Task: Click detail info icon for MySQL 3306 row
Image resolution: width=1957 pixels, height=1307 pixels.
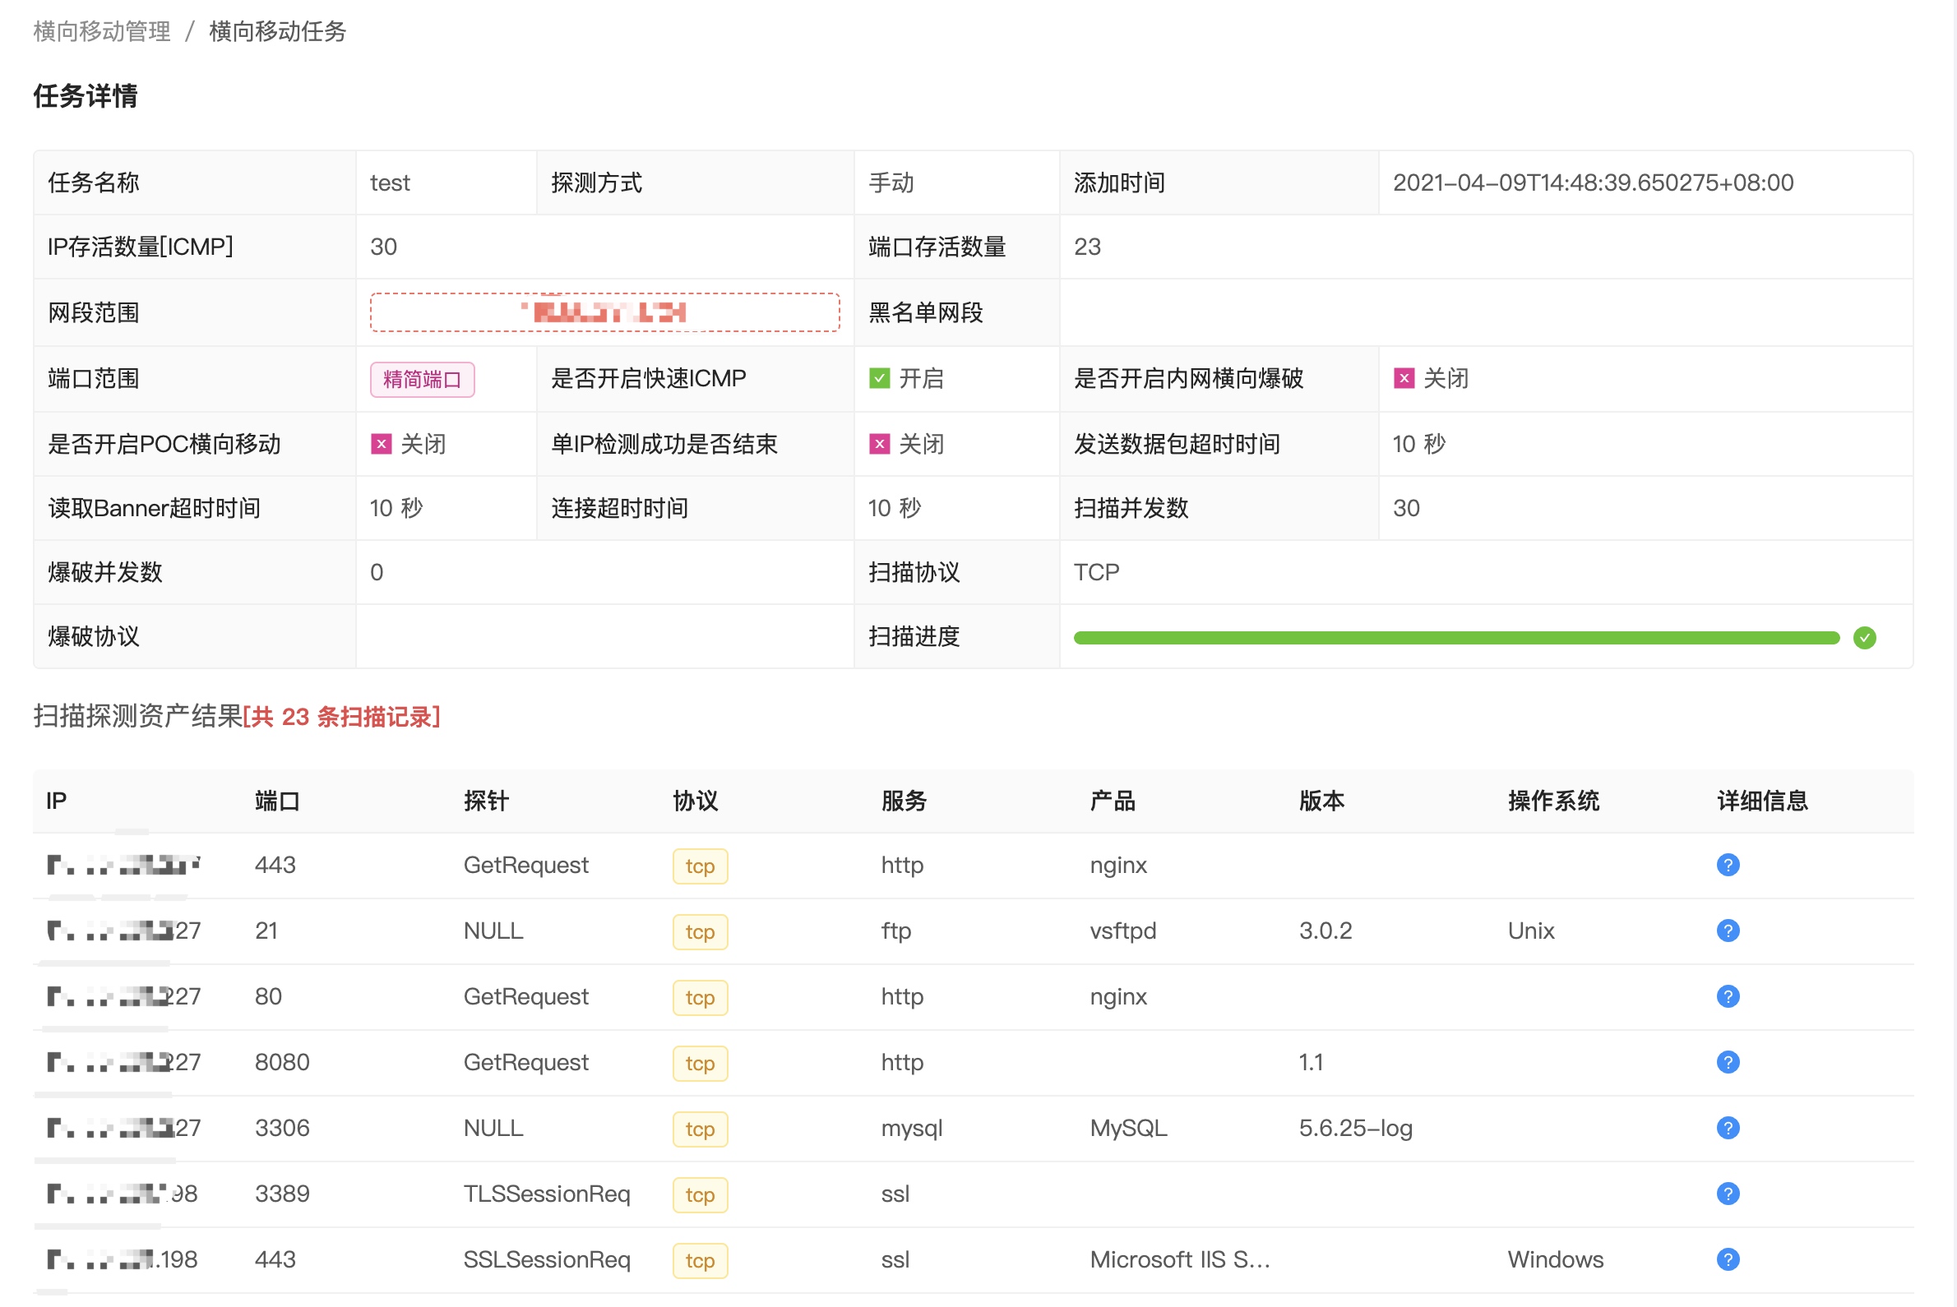Action: pos(1728,1128)
